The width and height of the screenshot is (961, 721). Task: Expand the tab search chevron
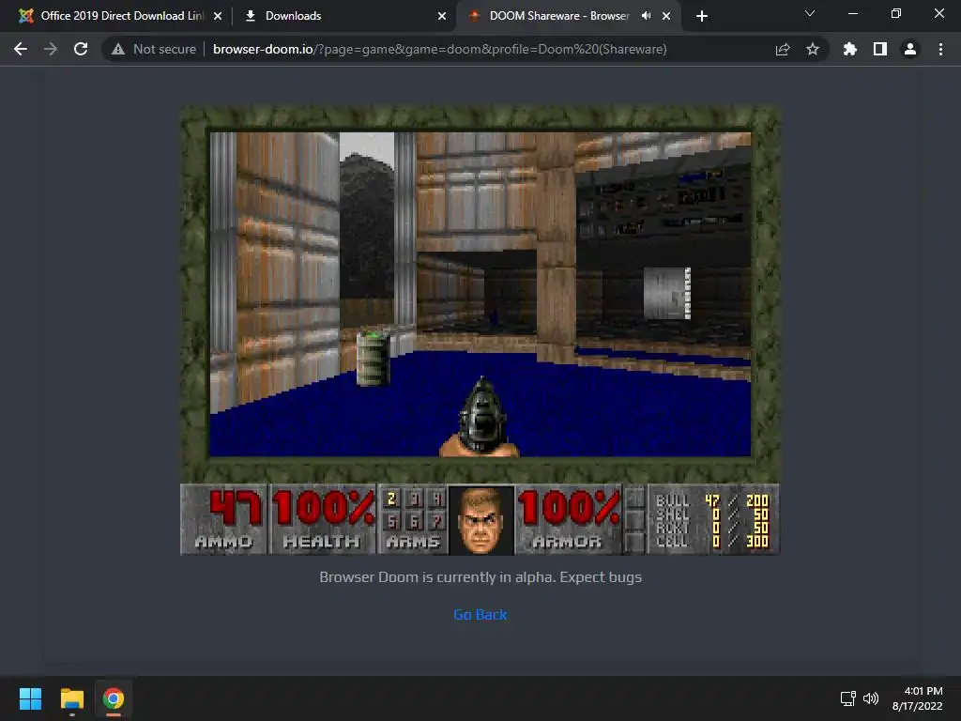click(810, 13)
